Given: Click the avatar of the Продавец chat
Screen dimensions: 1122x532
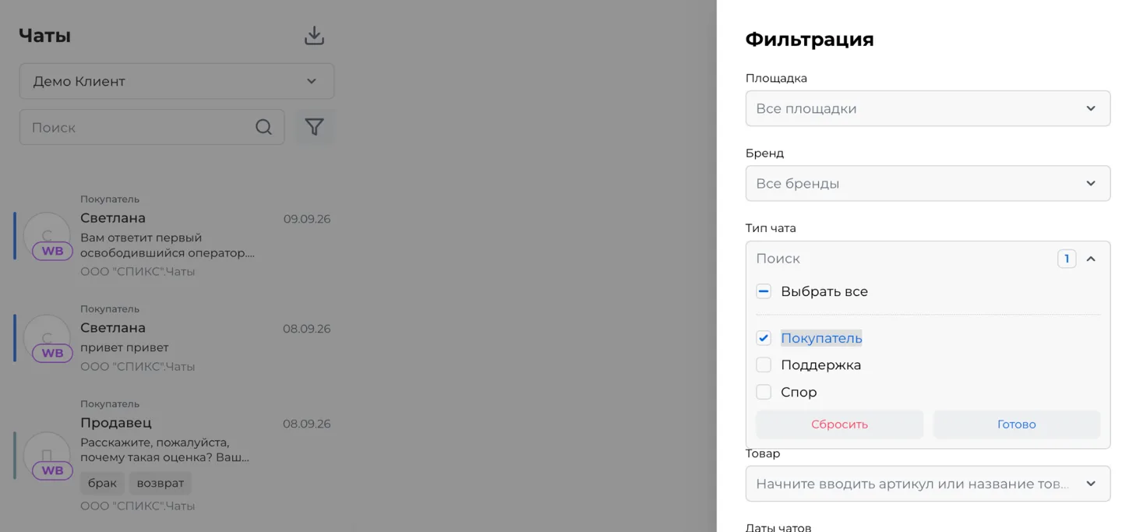Looking at the screenshot, I should pyautogui.click(x=47, y=456).
